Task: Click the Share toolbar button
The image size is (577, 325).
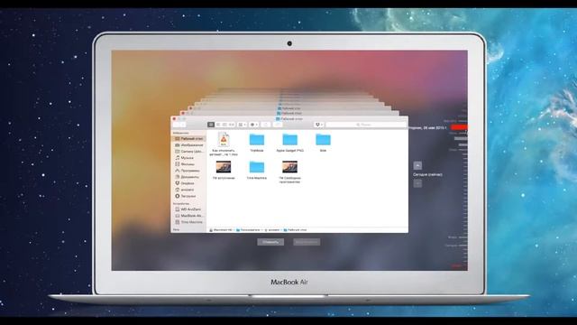Action: pyautogui.click(x=266, y=125)
